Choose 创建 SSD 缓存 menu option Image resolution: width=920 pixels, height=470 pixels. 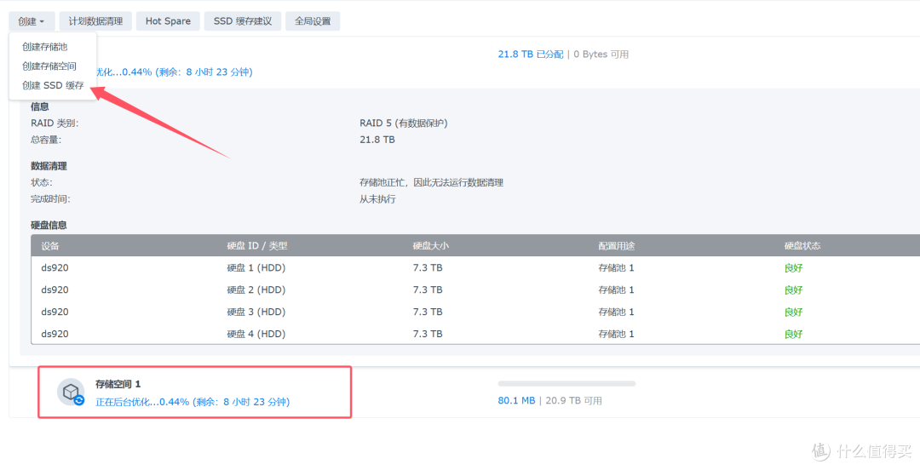coord(53,85)
